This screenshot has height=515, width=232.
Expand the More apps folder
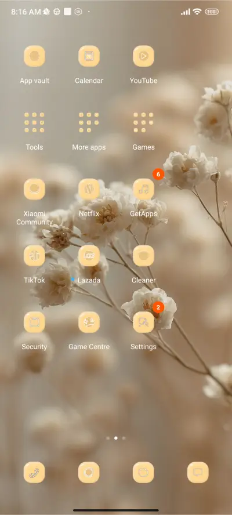point(89,122)
